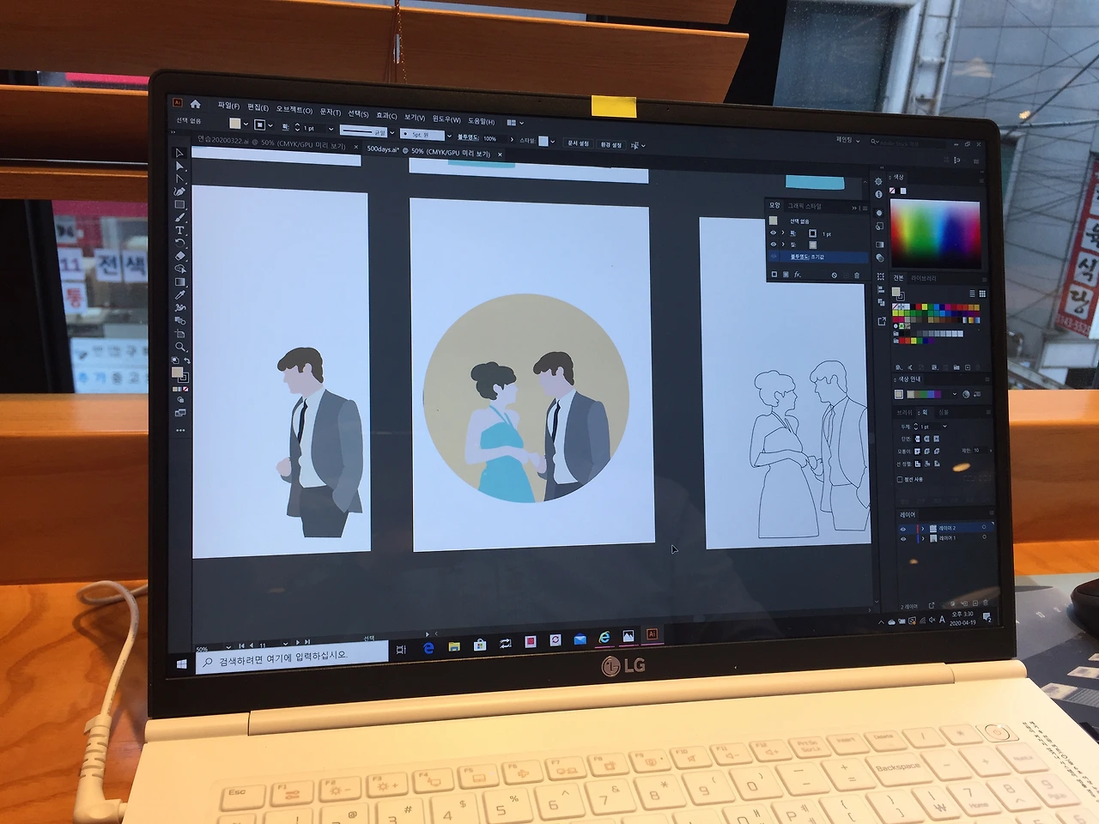The width and height of the screenshot is (1099, 824).
Task: Open the Gradient panel icon
Action: click(x=879, y=245)
